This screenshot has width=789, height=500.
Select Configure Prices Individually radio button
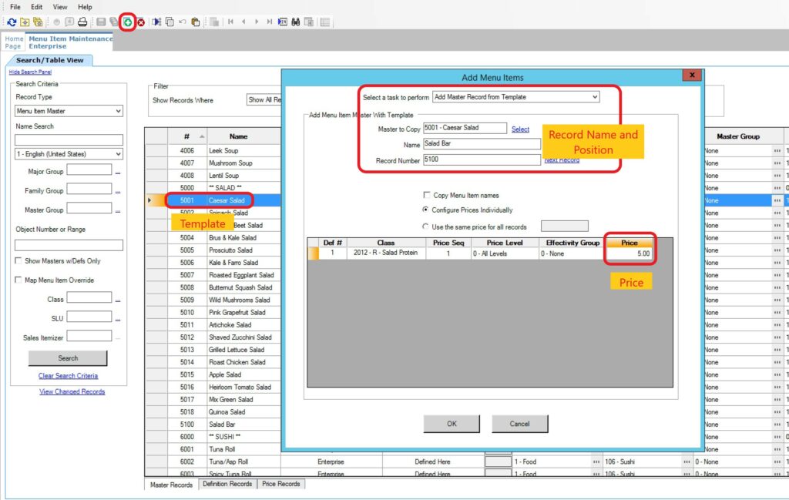point(425,210)
